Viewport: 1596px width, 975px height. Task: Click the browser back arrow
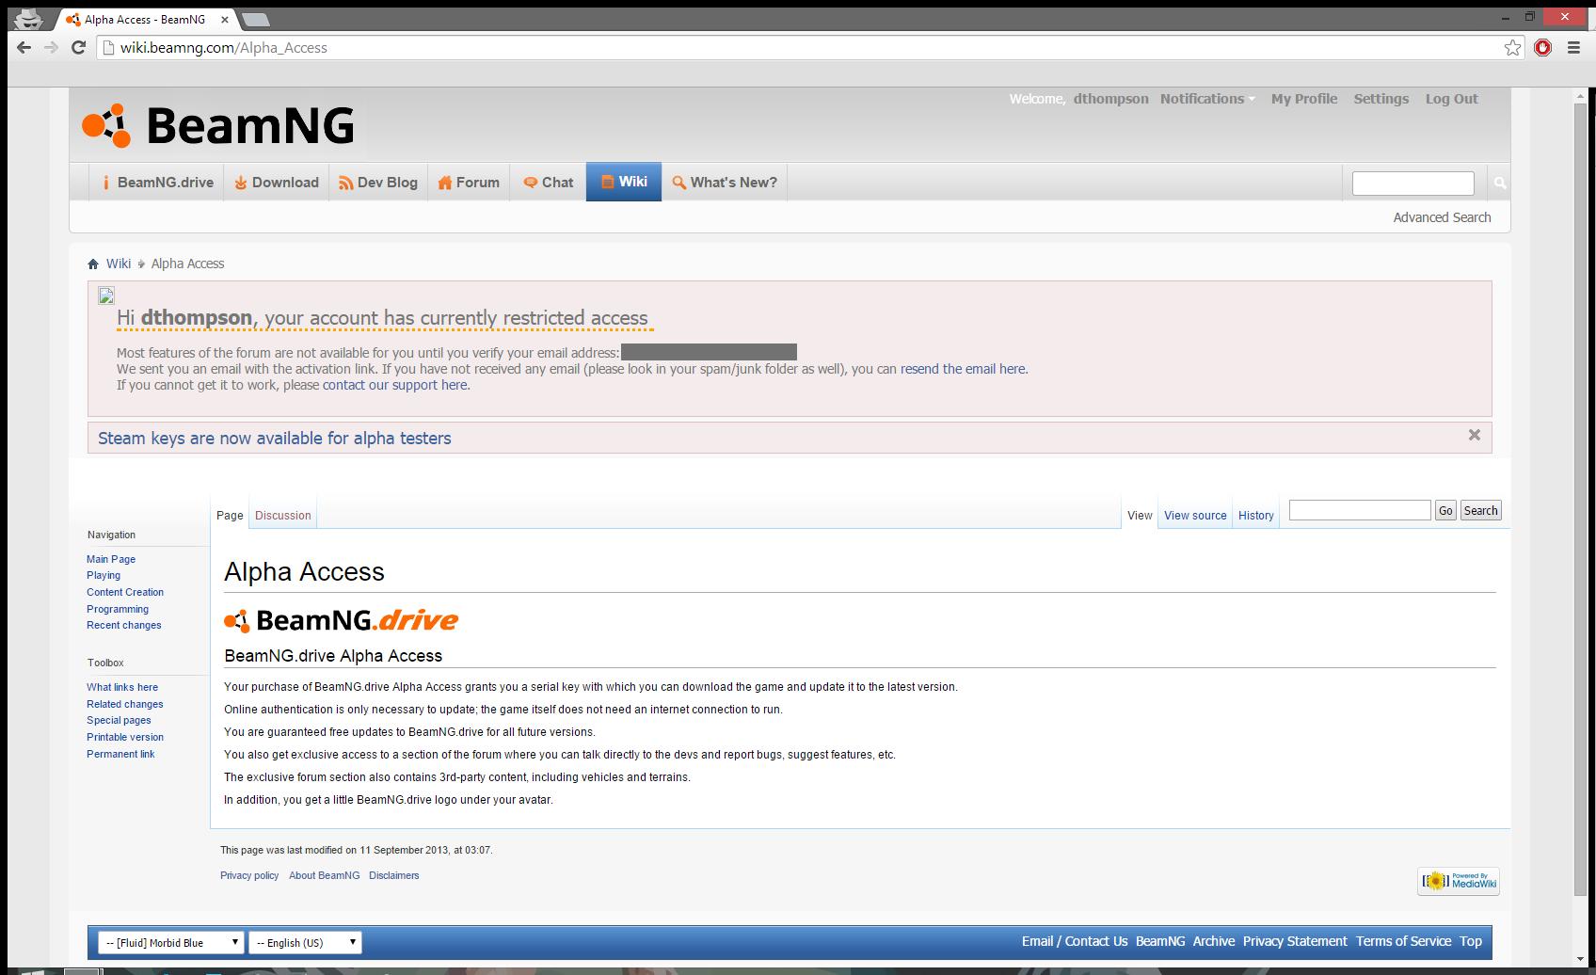click(24, 47)
